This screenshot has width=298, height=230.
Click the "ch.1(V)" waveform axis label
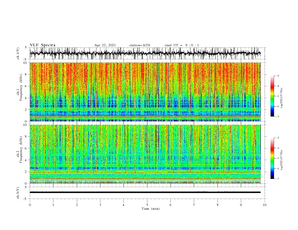(x=18, y=53)
